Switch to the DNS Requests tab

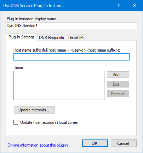[x=51, y=38]
